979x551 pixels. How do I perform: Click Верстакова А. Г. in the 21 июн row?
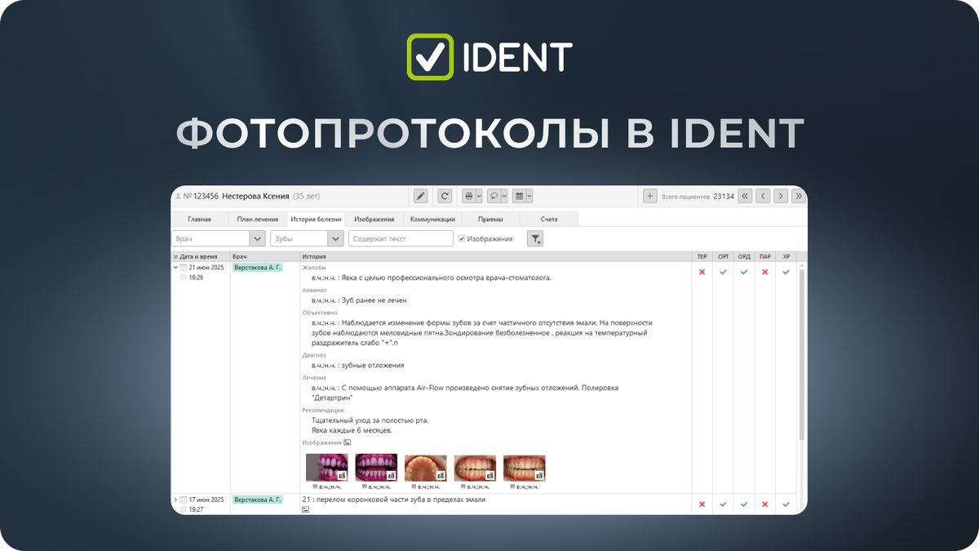point(258,268)
